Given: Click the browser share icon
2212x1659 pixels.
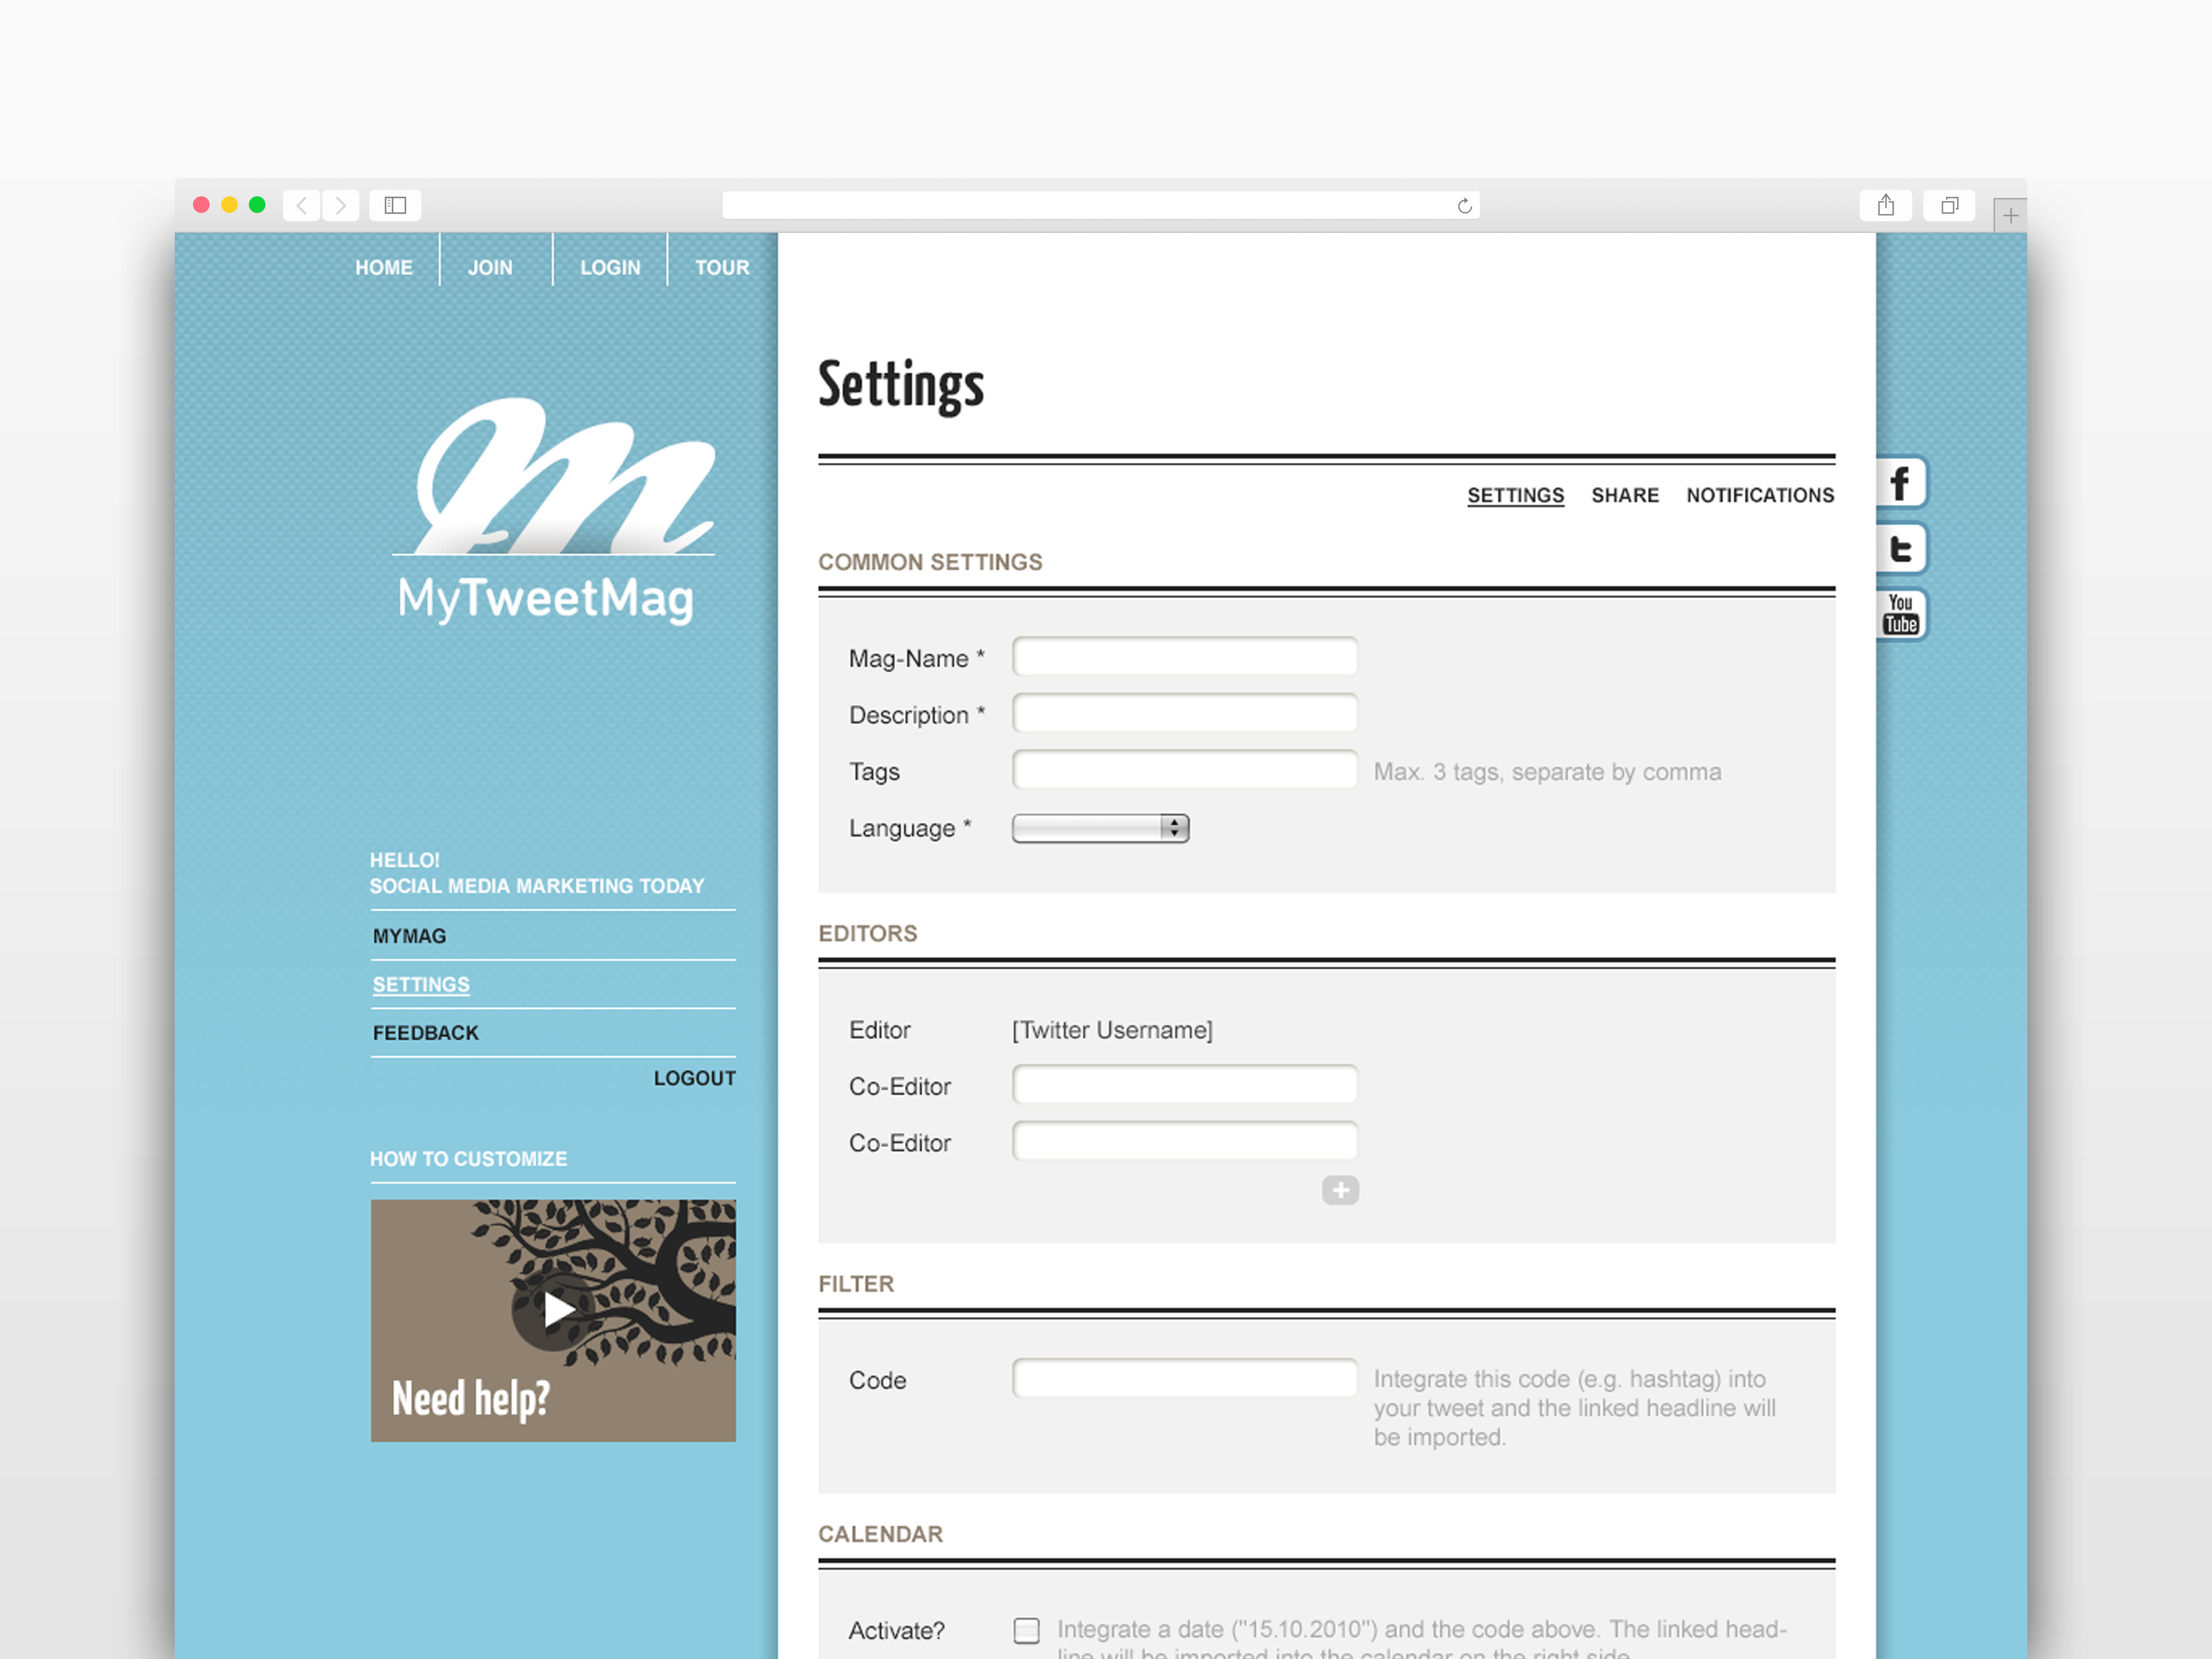Looking at the screenshot, I should (x=1886, y=205).
